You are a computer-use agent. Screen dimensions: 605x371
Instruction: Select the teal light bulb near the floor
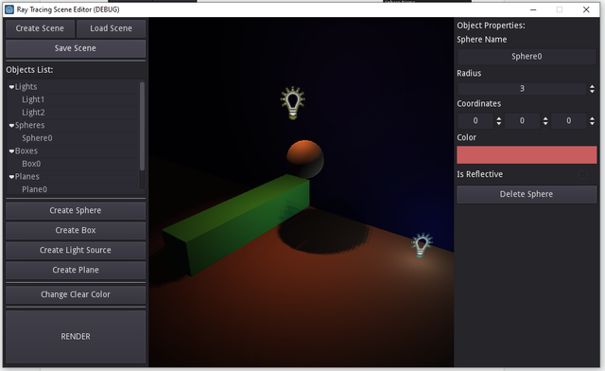(x=422, y=245)
